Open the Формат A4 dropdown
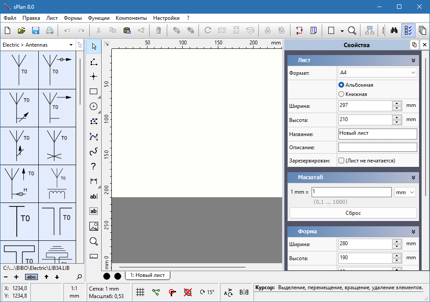This screenshot has height=302, width=430. pyautogui.click(x=378, y=73)
